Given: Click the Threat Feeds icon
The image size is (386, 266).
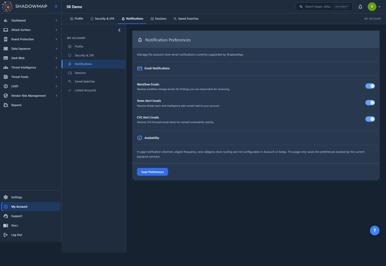Looking at the screenshot, I should click(6, 77).
